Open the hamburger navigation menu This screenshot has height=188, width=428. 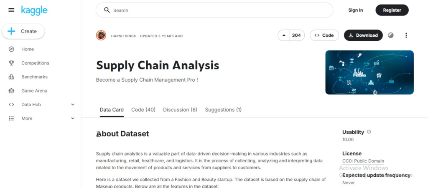(11, 10)
